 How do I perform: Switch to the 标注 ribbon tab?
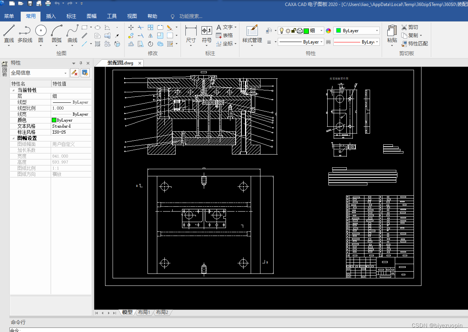coord(71,16)
